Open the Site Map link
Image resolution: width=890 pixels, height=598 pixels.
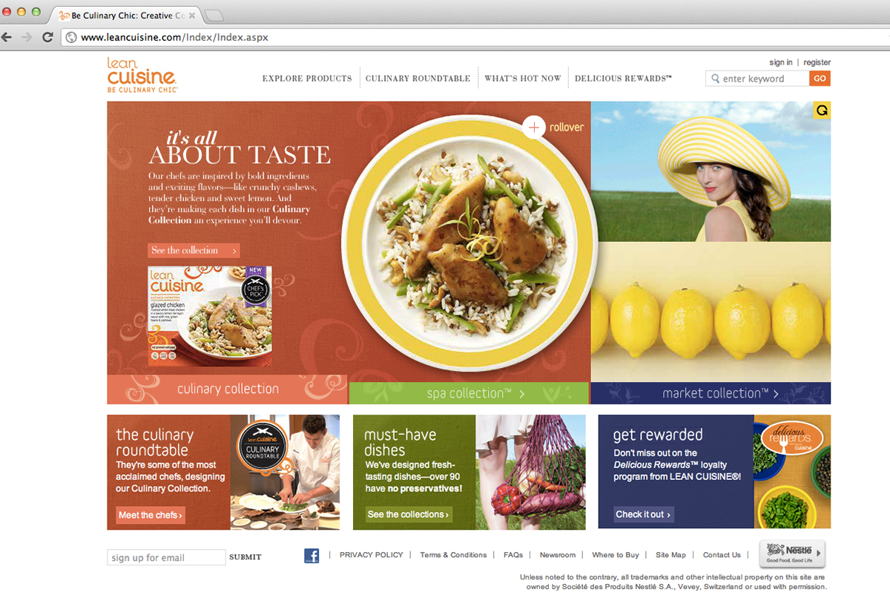point(670,555)
